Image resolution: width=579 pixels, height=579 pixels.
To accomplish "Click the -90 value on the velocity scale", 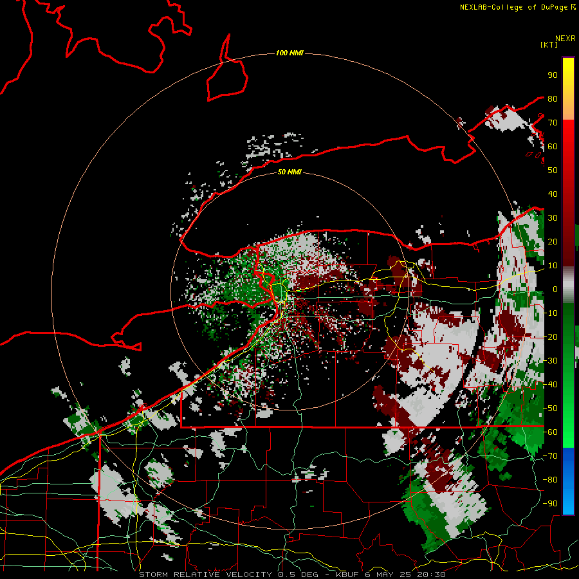I will [x=550, y=504].
